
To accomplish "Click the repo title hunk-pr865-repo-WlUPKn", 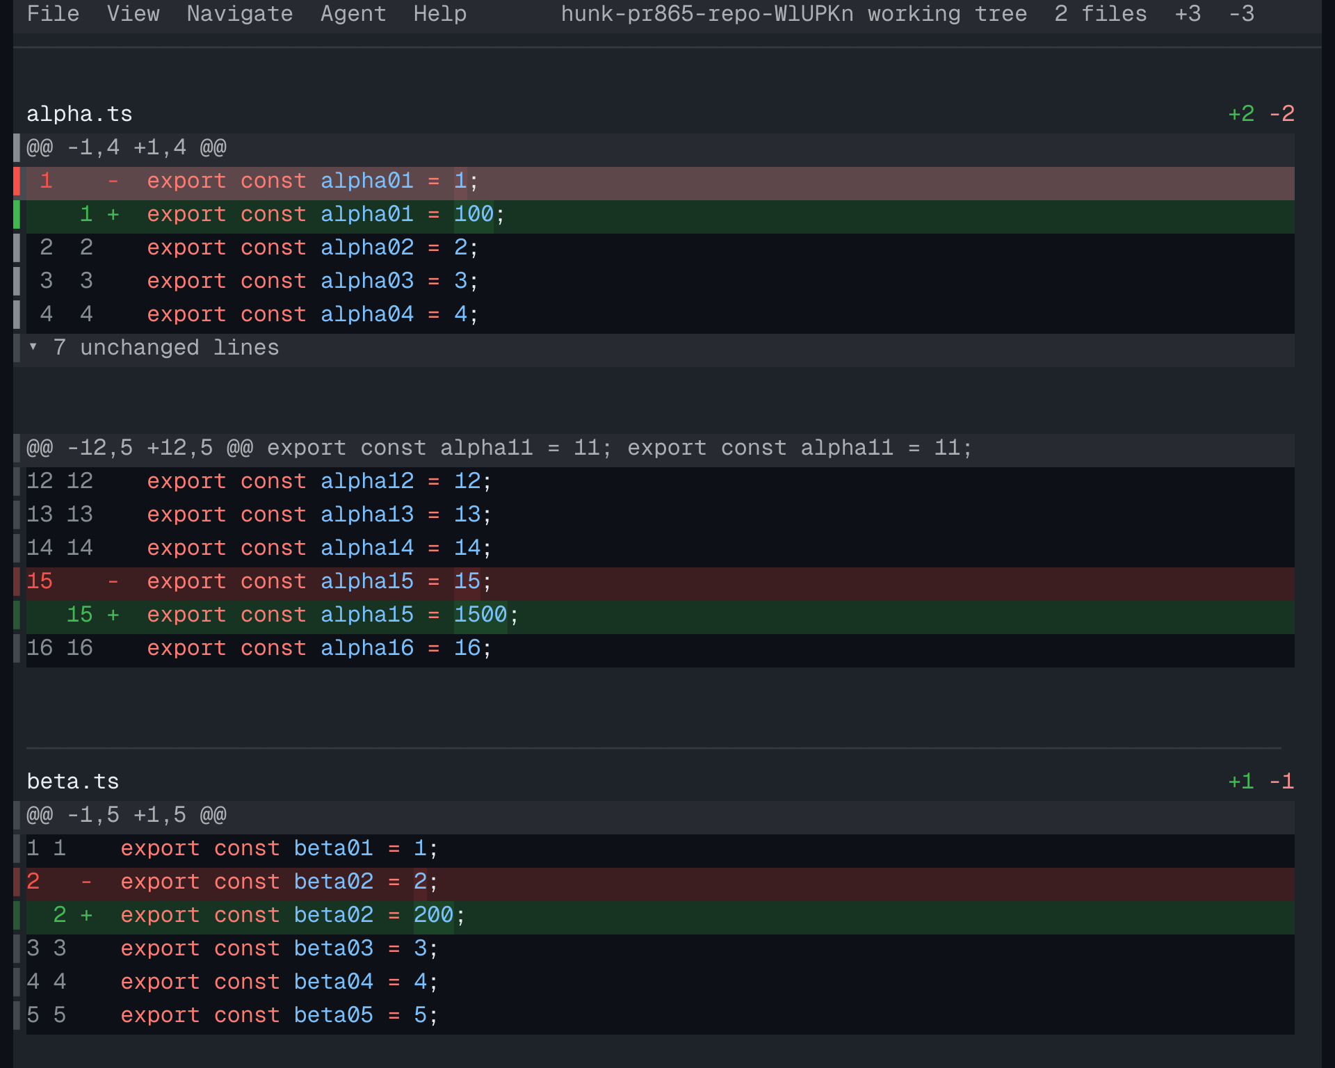I will 707,14.
